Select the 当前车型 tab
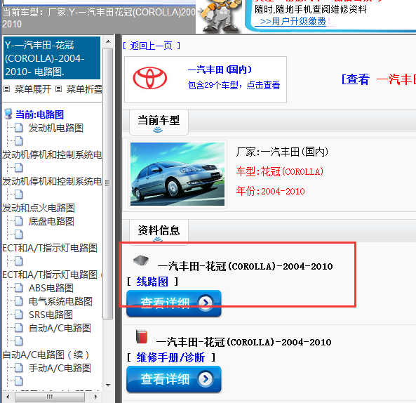This screenshot has height=403, width=416. point(159,122)
